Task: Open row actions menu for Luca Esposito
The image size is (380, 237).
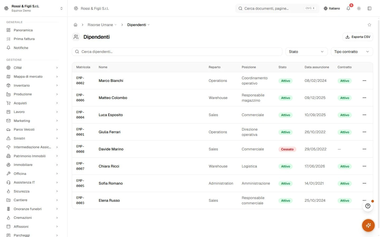Action: click(x=364, y=115)
